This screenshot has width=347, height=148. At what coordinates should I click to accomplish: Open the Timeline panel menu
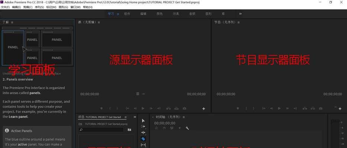184,117
